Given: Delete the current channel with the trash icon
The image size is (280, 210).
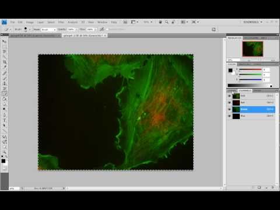Looking at the screenshot, I should [x=273, y=187].
